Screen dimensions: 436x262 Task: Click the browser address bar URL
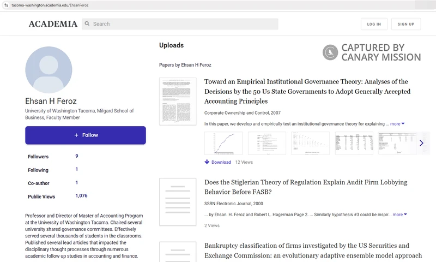50,5
